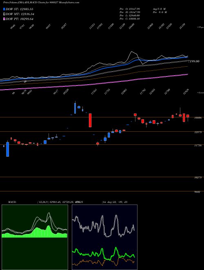Click the white DOW MT legend swatch
The image size is (204, 270).
(x=4, y=14)
